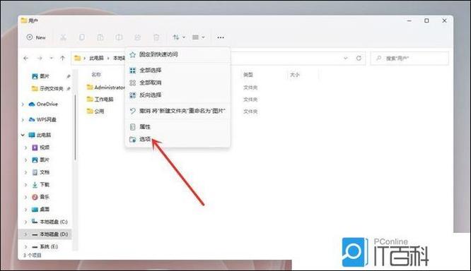Click the three-dot See more button
Image resolution: width=471 pixels, height=271 pixels.
pos(221,37)
